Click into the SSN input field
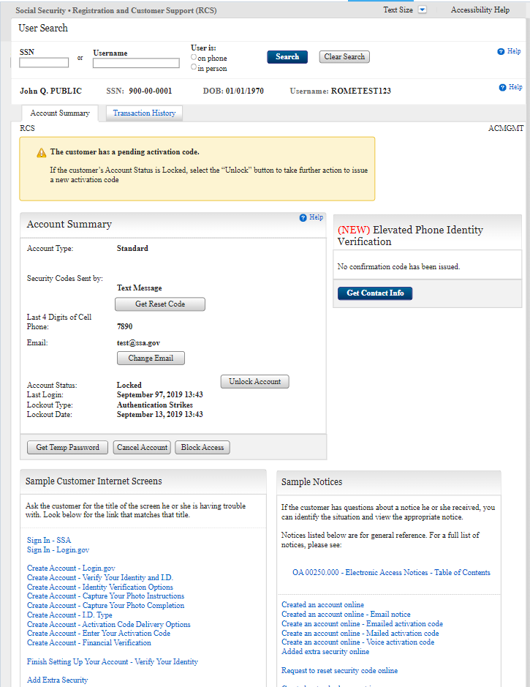530x687 pixels. pyautogui.click(x=44, y=63)
